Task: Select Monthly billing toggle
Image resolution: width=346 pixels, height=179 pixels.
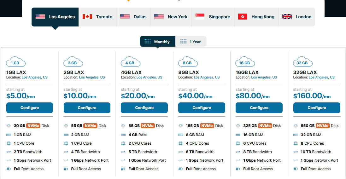Action: pyautogui.click(x=158, y=42)
